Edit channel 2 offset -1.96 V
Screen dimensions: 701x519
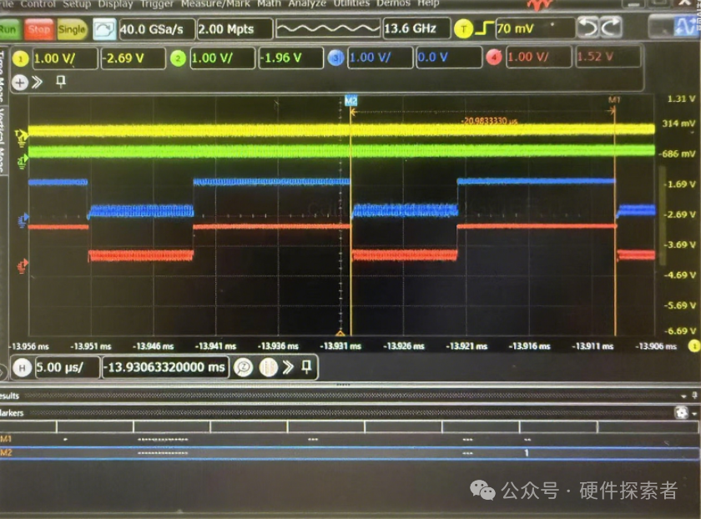291,58
